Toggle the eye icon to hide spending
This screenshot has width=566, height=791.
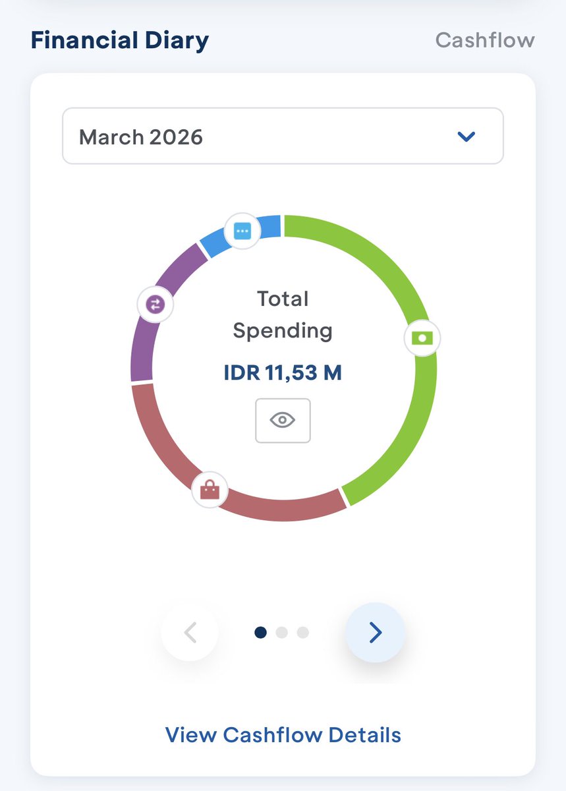pos(283,421)
